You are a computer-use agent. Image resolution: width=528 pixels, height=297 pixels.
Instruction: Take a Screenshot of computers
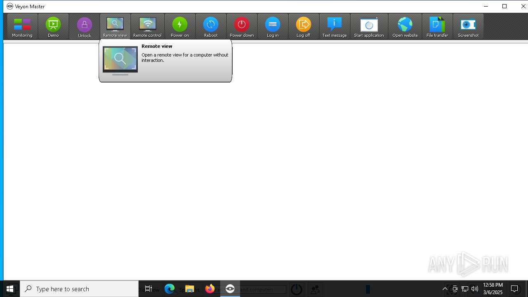point(468,27)
